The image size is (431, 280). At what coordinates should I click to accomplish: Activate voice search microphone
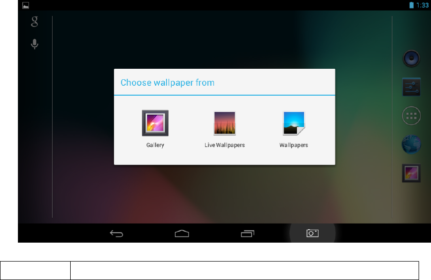pyautogui.click(x=34, y=44)
